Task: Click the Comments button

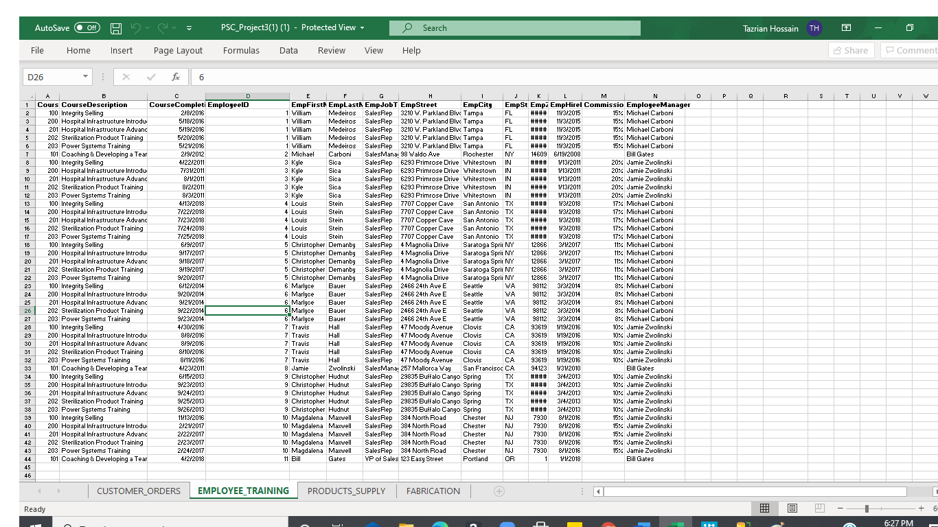Action: (x=909, y=50)
